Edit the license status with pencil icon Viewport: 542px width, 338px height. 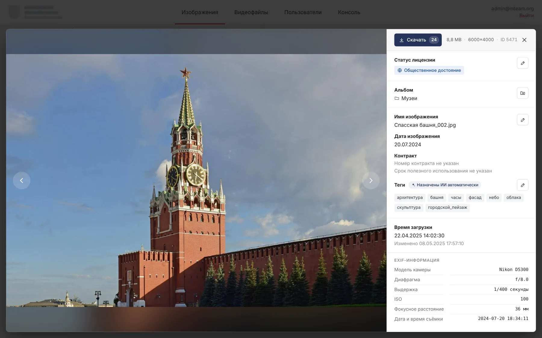click(522, 63)
